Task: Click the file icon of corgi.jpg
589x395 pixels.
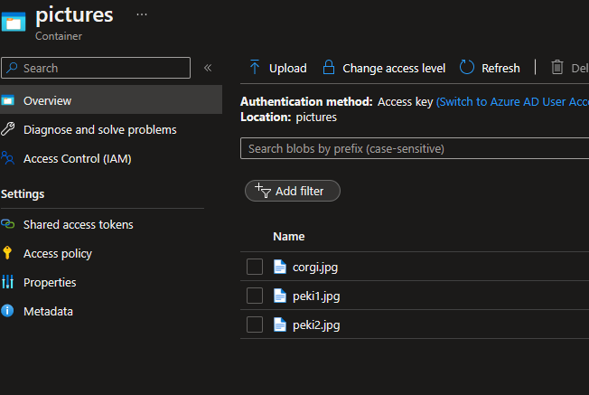Action: [280, 267]
